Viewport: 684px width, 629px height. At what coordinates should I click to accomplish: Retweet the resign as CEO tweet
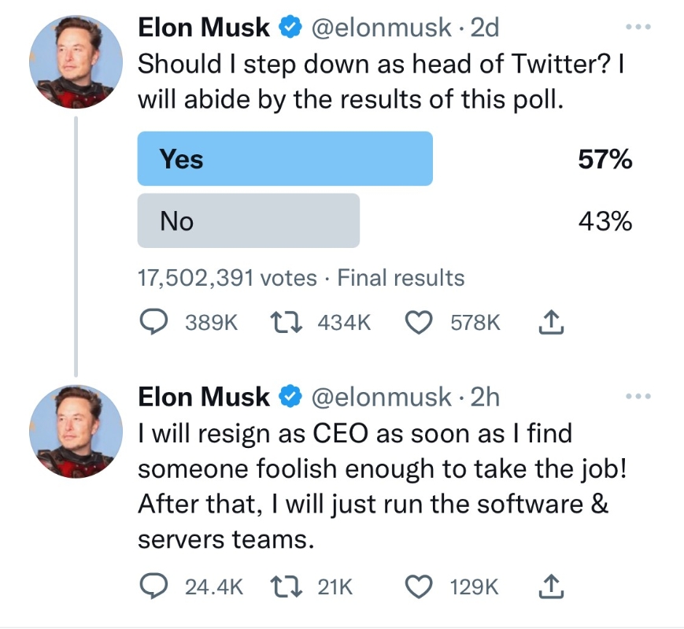[x=286, y=586]
